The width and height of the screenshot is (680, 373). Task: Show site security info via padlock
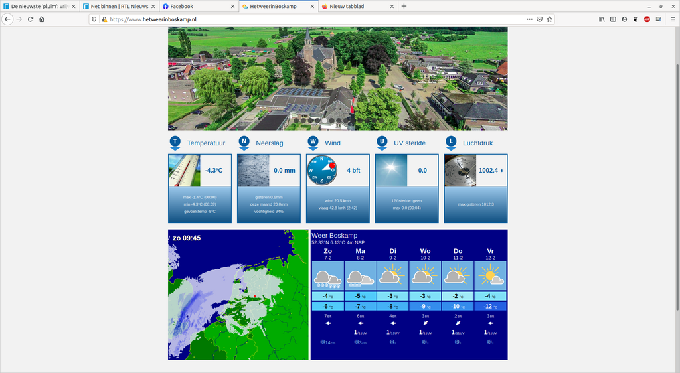[104, 19]
